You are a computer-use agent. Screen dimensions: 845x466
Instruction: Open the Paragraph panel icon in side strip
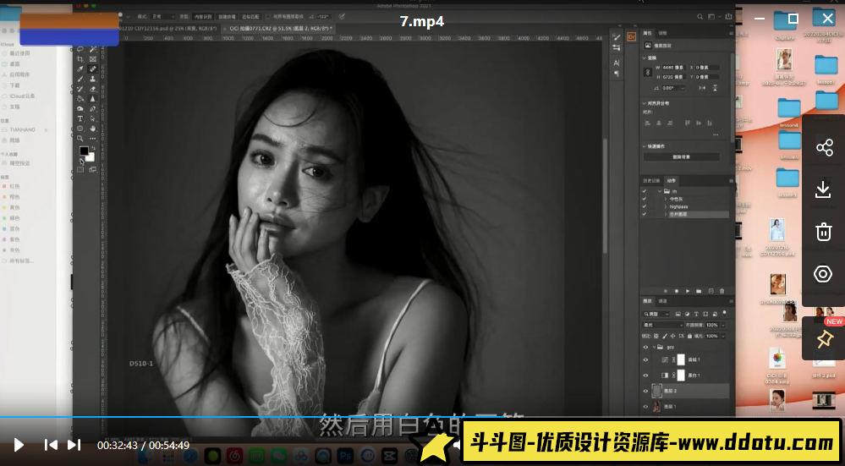[x=617, y=73]
